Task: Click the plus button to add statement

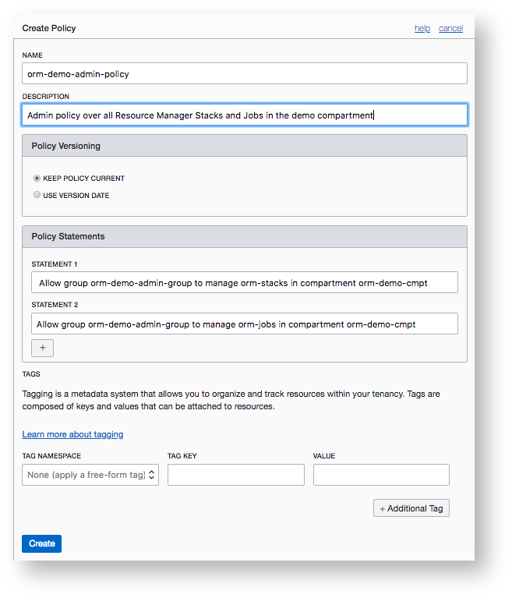Action: point(42,348)
